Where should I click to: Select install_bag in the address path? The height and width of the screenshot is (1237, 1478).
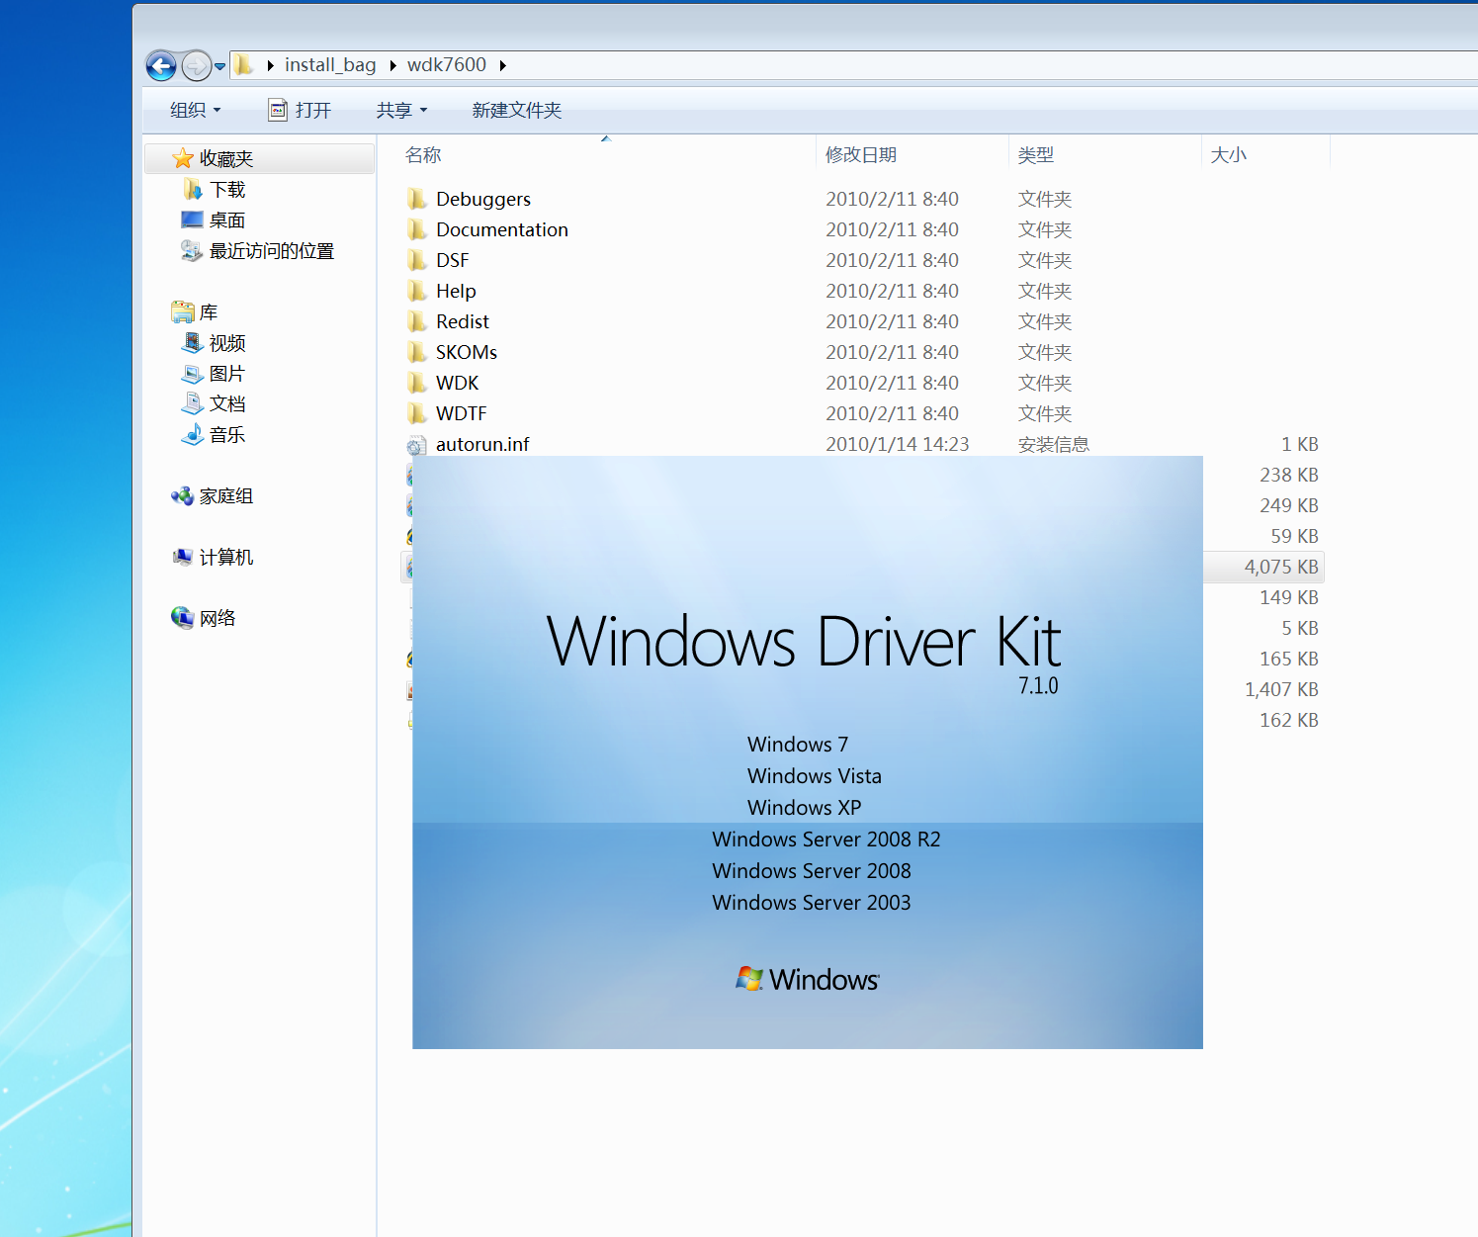(x=330, y=65)
